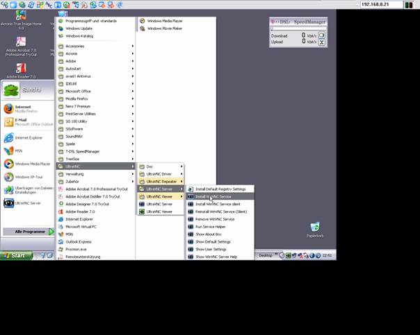Viewport: 420px width, 335px height.
Task: Select Install Default Registry Settings
Action: (220, 189)
